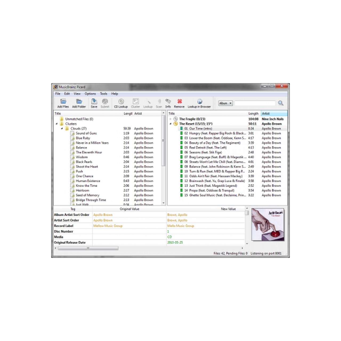The image size is (341, 341).
Task: Click the search text input field
Action: tap(255, 103)
